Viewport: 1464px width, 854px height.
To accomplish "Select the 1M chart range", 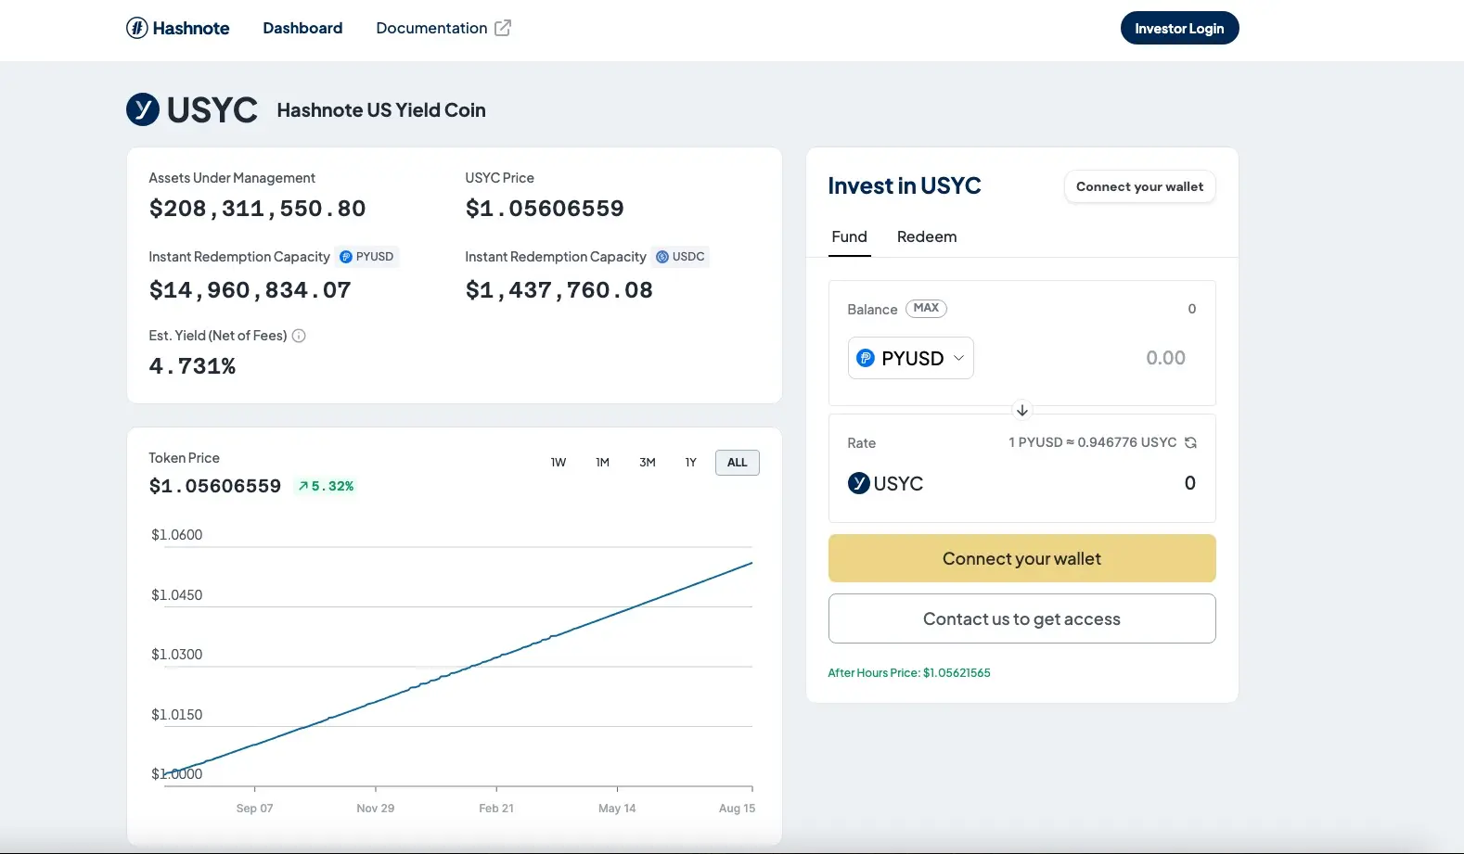I will point(603,463).
